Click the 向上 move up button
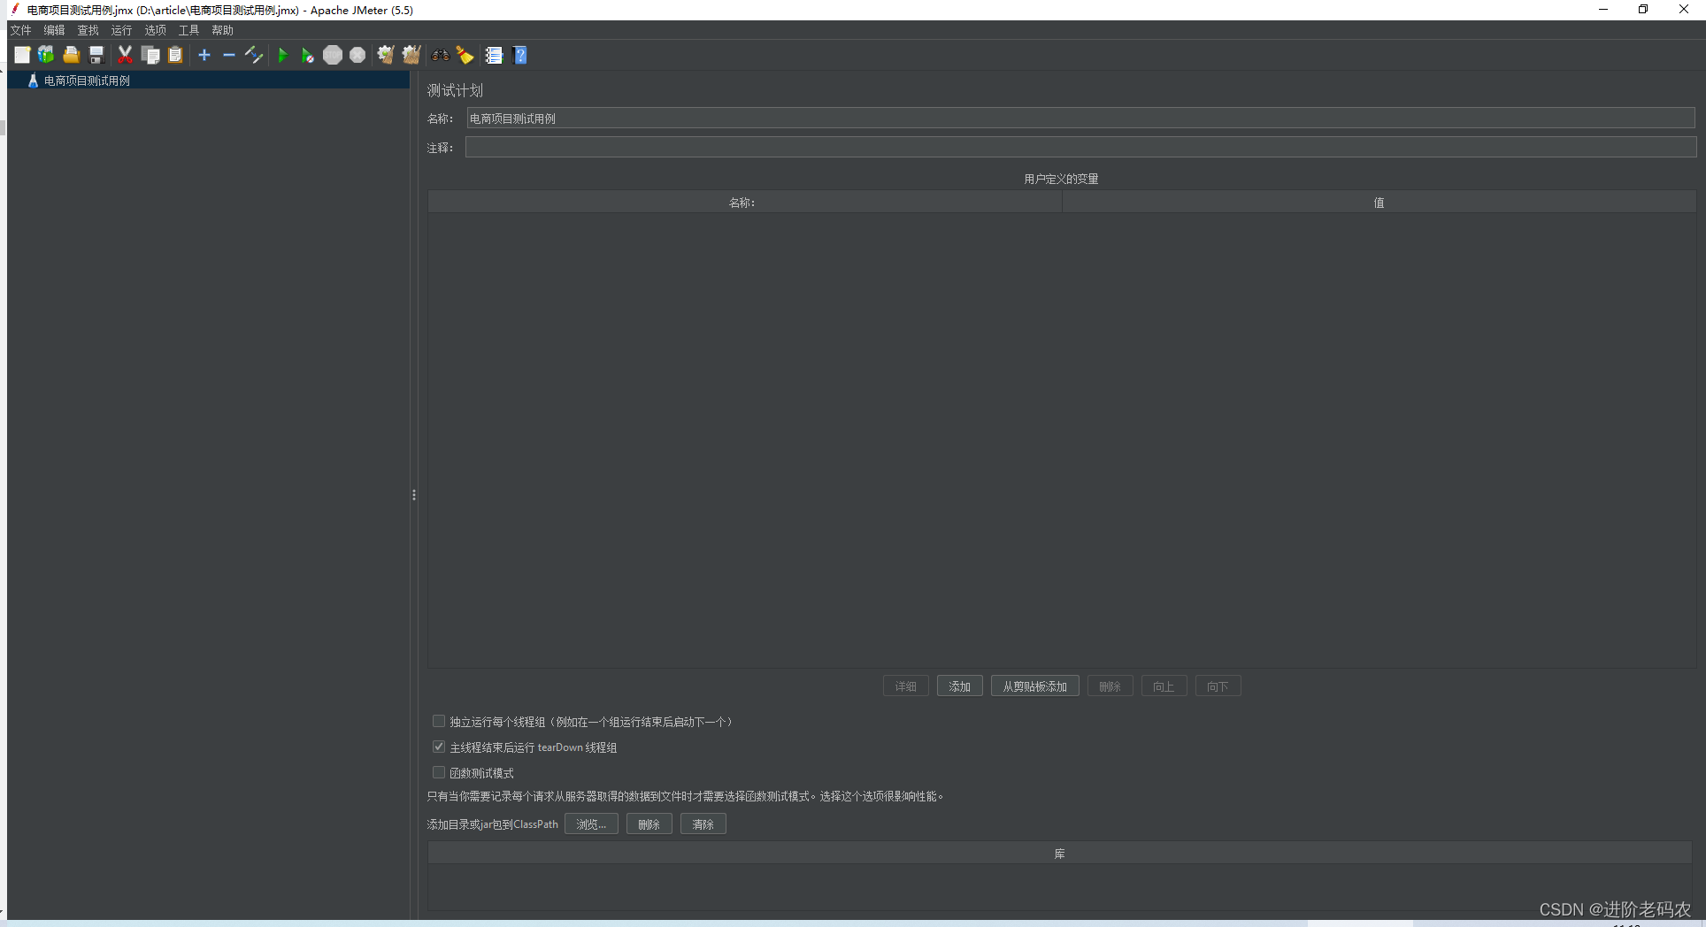 click(x=1164, y=686)
